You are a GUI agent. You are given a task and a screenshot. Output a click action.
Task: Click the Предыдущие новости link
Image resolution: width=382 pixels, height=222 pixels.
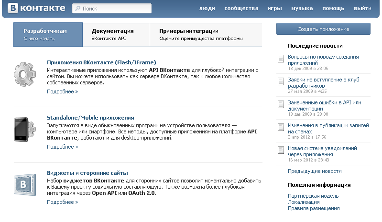(315, 171)
